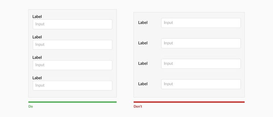The width and height of the screenshot is (273, 117).
Task: Click the green Do caption text
Action: tap(31, 106)
